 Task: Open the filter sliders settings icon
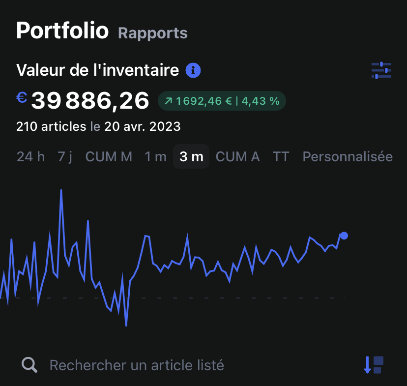pos(381,70)
